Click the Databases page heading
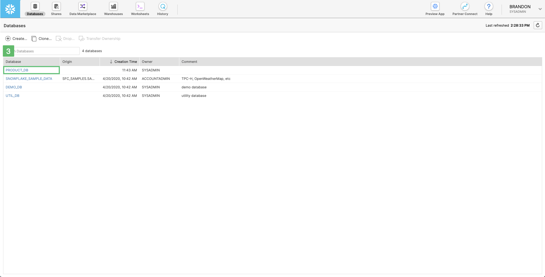Image resolution: width=545 pixels, height=277 pixels. pos(15,25)
